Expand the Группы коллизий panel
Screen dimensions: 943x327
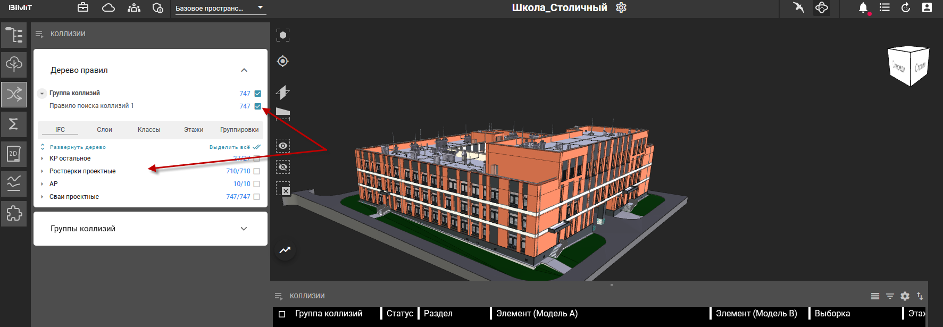coord(244,229)
